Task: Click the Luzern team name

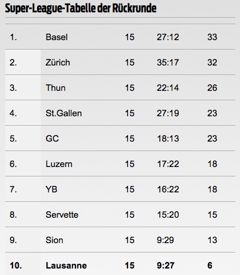Action: pos(59,164)
